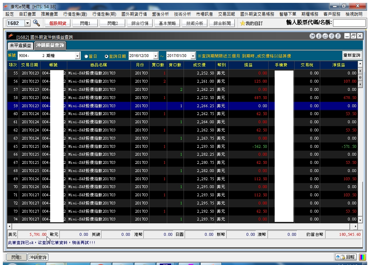Viewport: 370px width, 265px height.
Task: Click the 輸入股票代碼/名稱 input field
Action: tap(349, 23)
